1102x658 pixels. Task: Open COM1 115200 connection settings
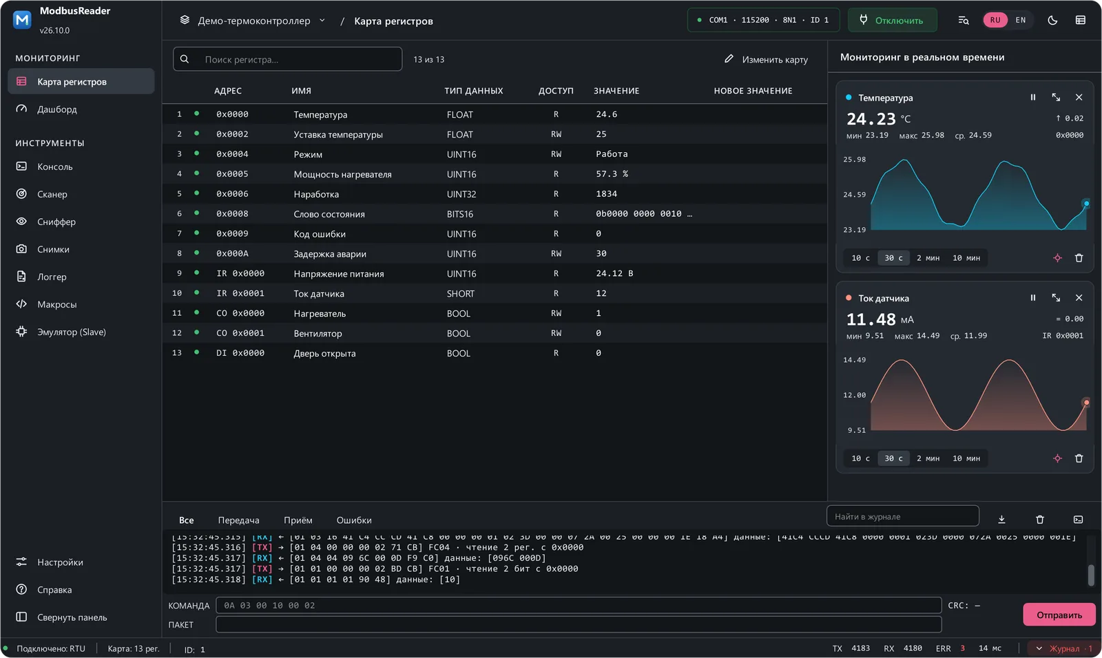[x=763, y=21]
